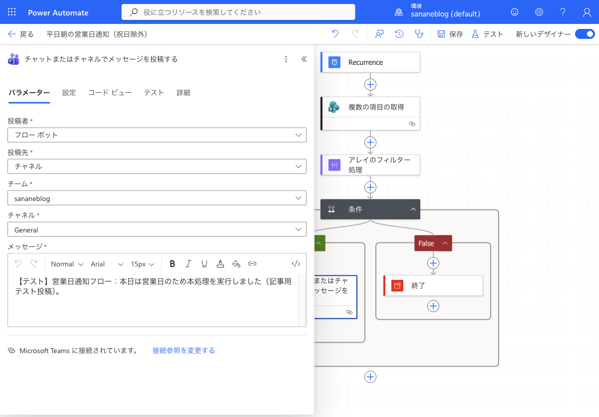Open the Arial font dropdown
The image size is (599, 417).
pos(107,264)
